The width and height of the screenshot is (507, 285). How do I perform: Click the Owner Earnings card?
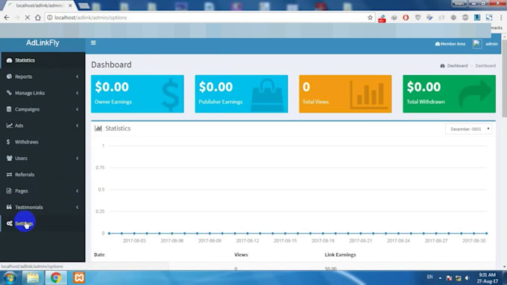[x=137, y=94]
